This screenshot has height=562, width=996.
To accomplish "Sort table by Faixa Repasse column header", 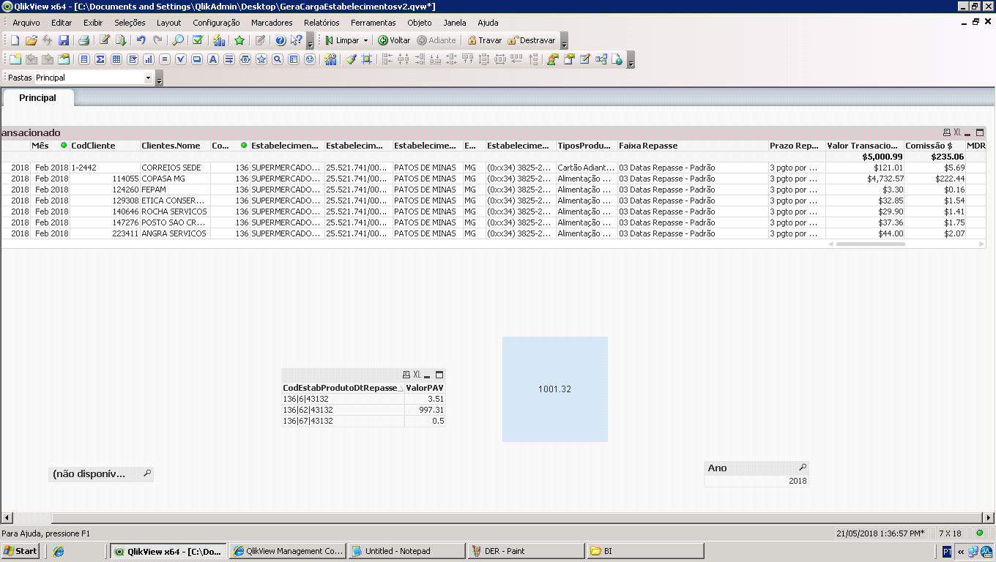I will (693, 146).
